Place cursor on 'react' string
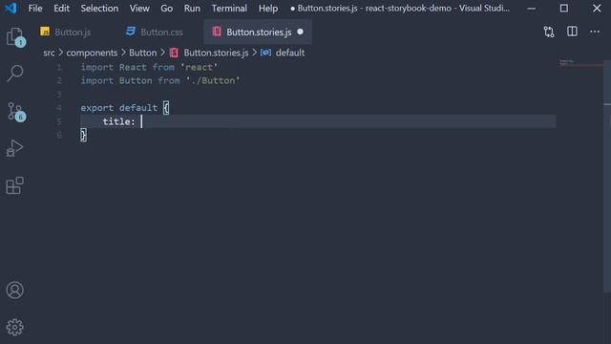Viewport: 611px width, 344px height. tap(199, 67)
